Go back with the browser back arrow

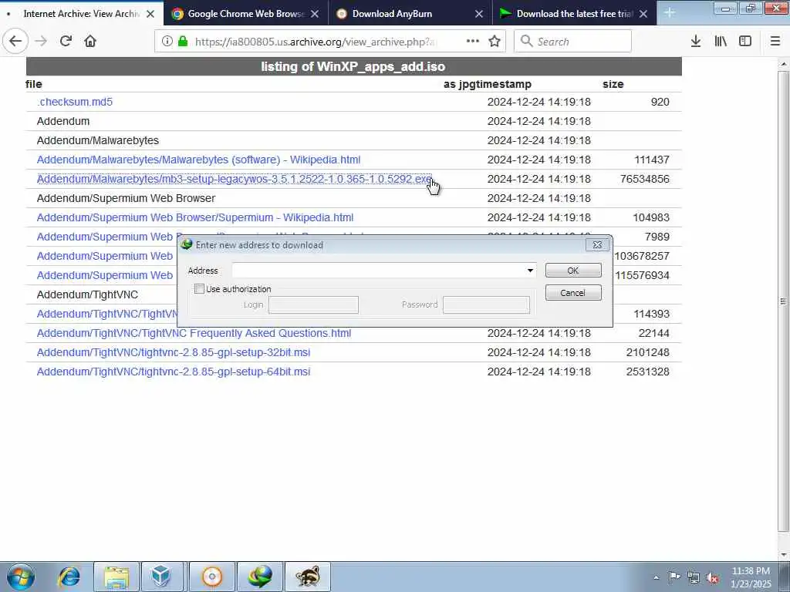[x=15, y=42]
